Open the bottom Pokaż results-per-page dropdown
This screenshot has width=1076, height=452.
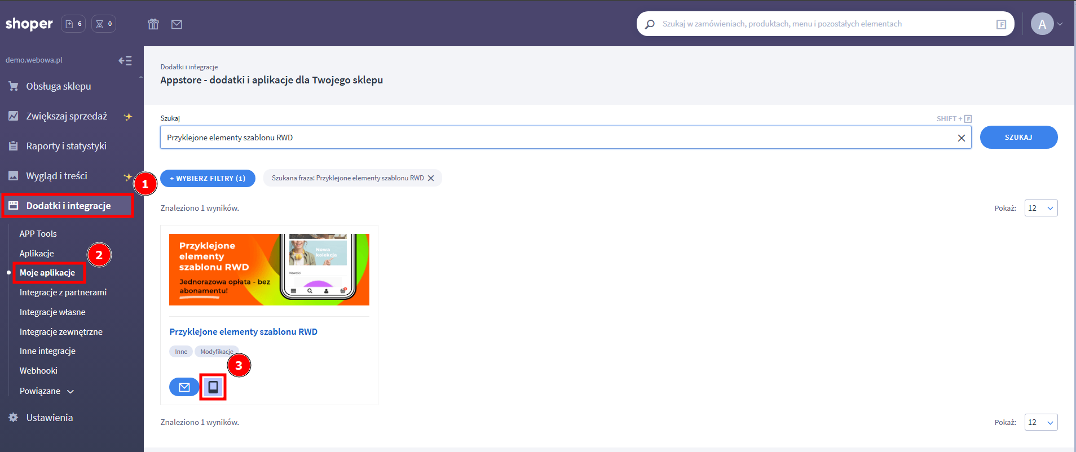pyautogui.click(x=1040, y=422)
